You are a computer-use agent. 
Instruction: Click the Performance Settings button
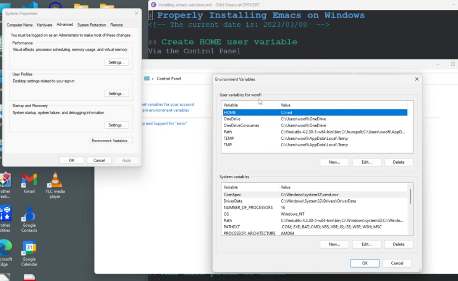coord(116,62)
